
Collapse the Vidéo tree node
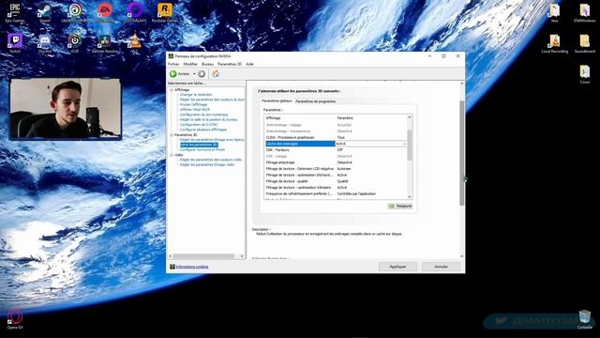(172, 155)
